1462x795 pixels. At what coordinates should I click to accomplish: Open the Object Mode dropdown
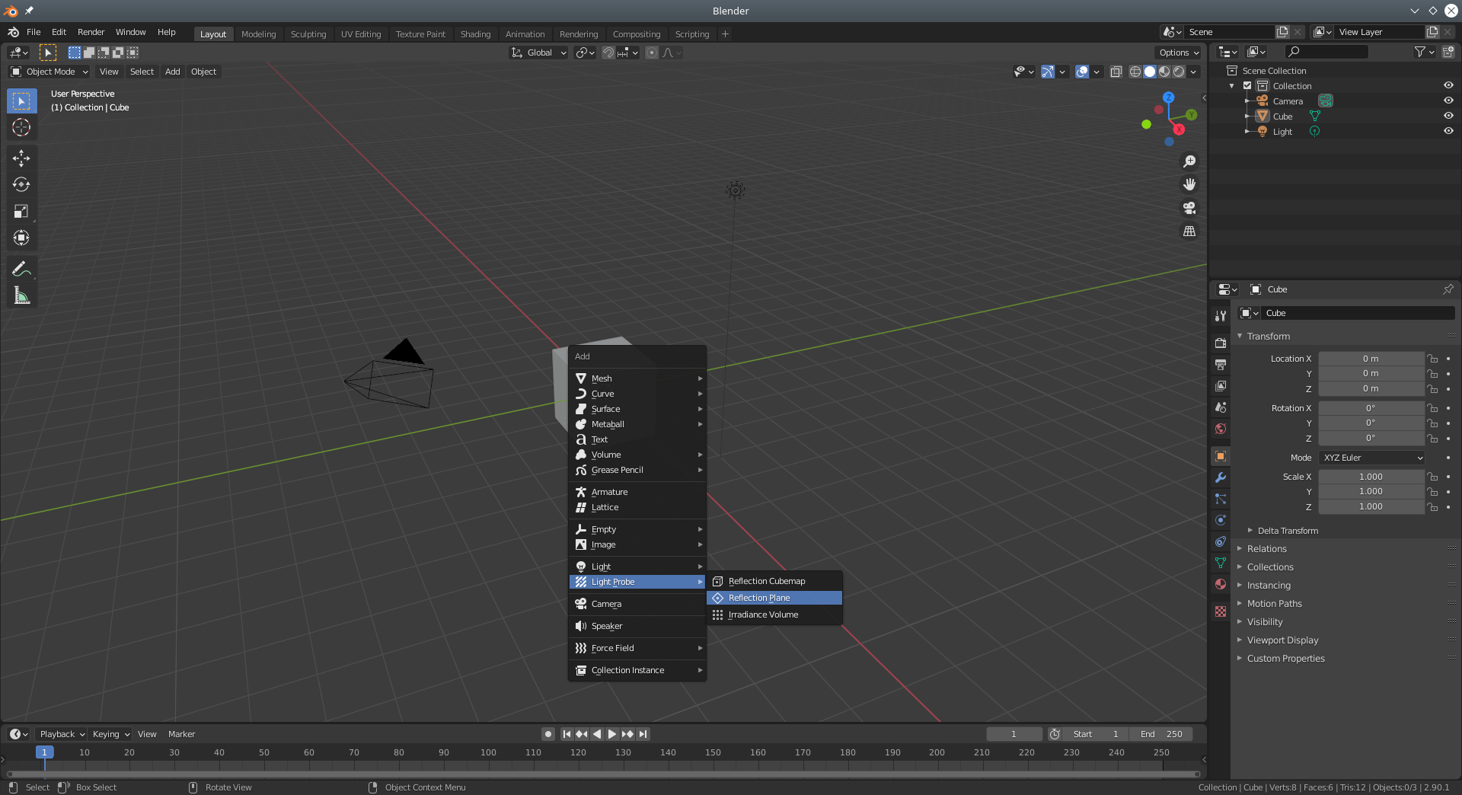(49, 72)
